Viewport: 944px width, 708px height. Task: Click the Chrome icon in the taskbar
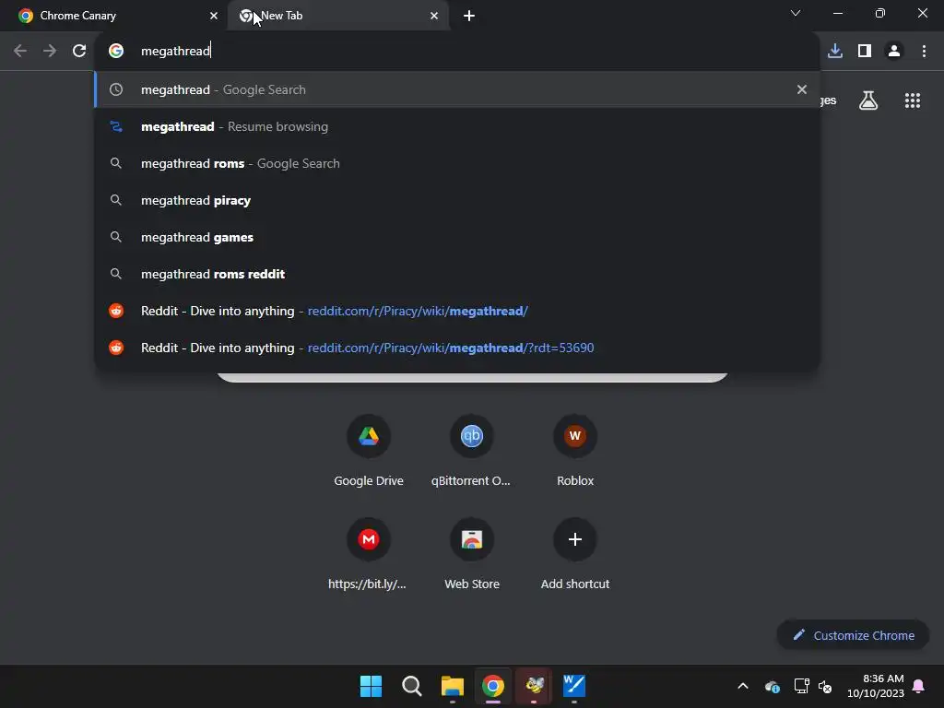(x=493, y=686)
